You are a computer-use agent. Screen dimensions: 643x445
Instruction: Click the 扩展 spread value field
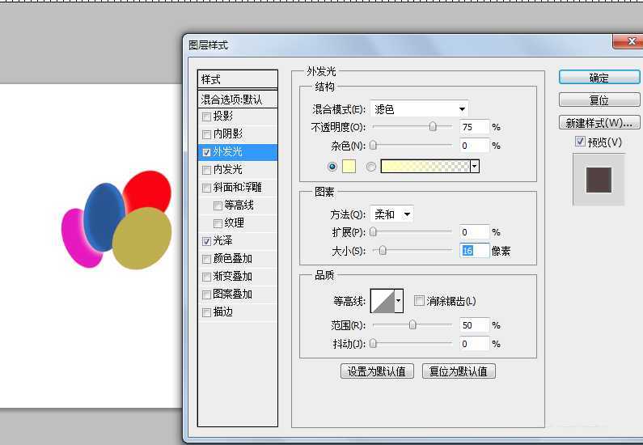475,232
